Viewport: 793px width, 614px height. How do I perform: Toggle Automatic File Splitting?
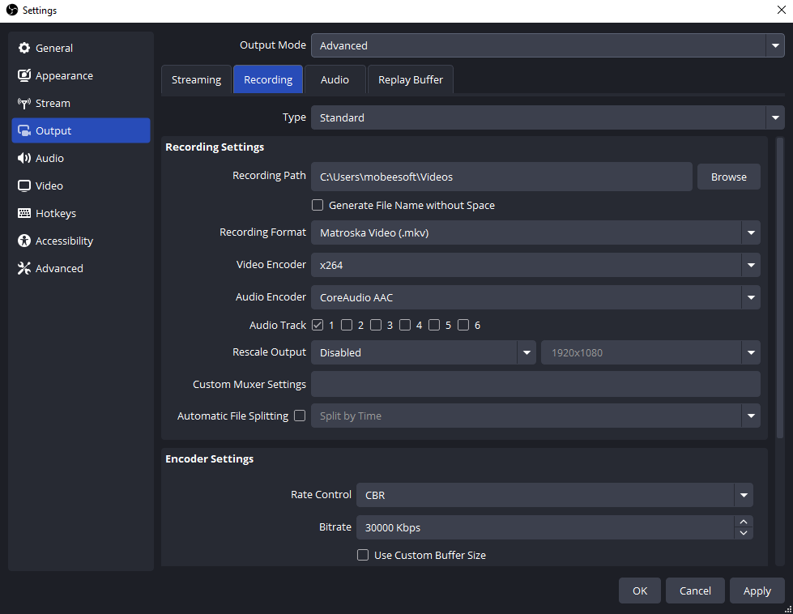(300, 416)
